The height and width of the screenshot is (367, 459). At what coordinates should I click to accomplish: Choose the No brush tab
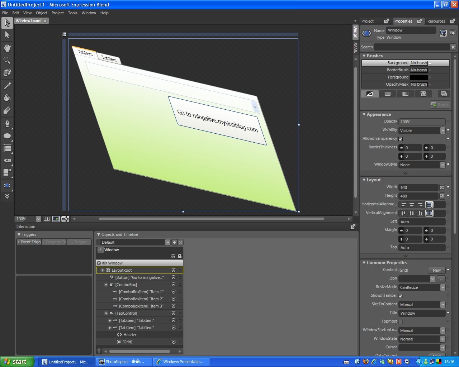pyautogui.click(x=370, y=94)
